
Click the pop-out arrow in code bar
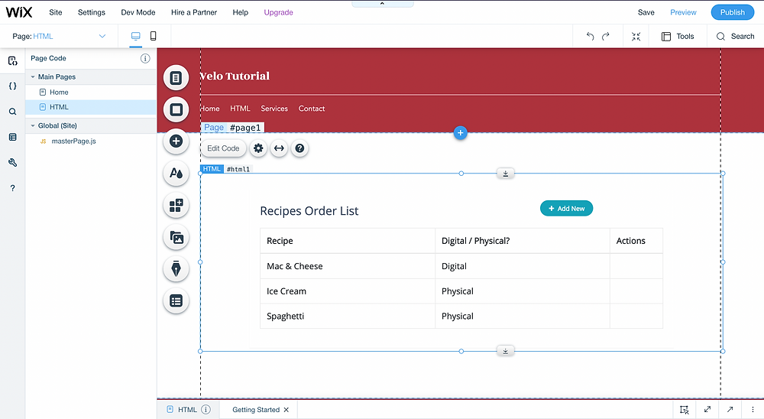730,410
